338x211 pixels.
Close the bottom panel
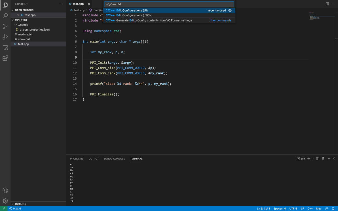coord(334,159)
